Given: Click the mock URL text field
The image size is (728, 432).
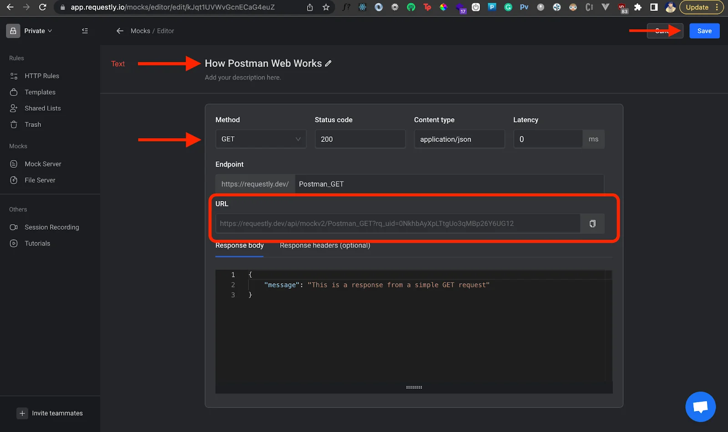Looking at the screenshot, I should point(398,224).
